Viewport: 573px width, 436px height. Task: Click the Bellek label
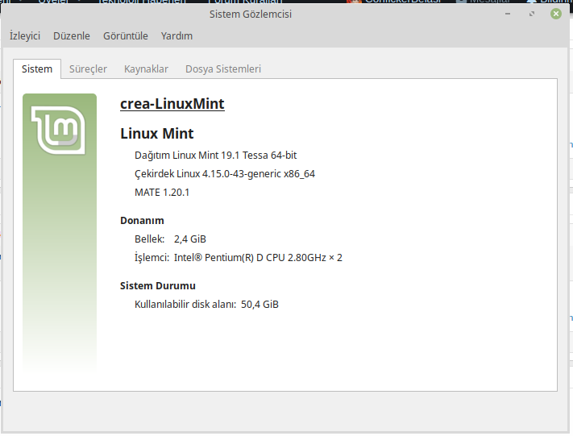coord(149,239)
